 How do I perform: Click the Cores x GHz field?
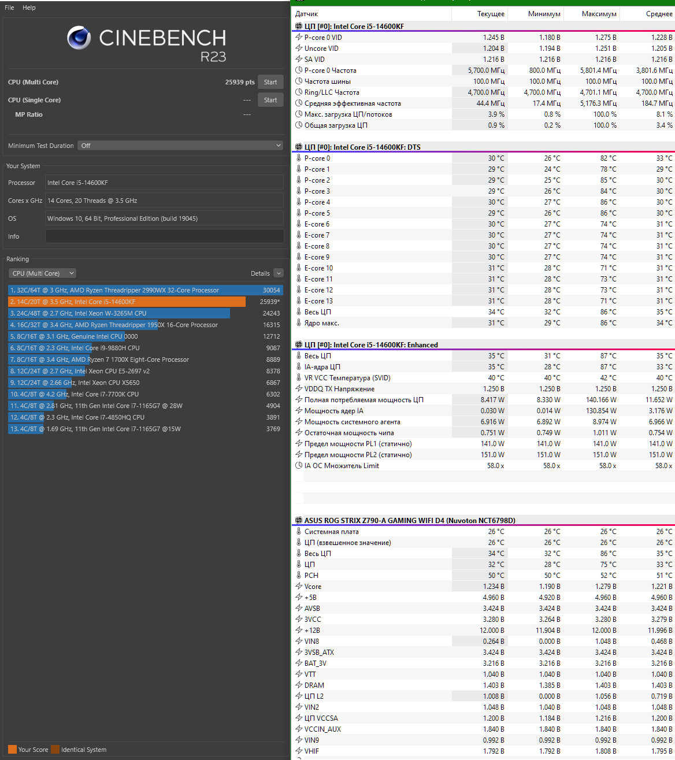point(164,201)
